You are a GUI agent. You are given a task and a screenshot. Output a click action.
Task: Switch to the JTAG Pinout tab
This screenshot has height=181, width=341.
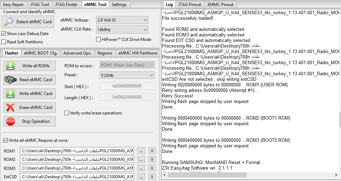pyautogui.click(x=190, y=4)
